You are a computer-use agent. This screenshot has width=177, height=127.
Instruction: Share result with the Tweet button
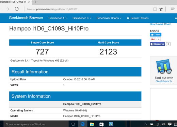click(156, 35)
